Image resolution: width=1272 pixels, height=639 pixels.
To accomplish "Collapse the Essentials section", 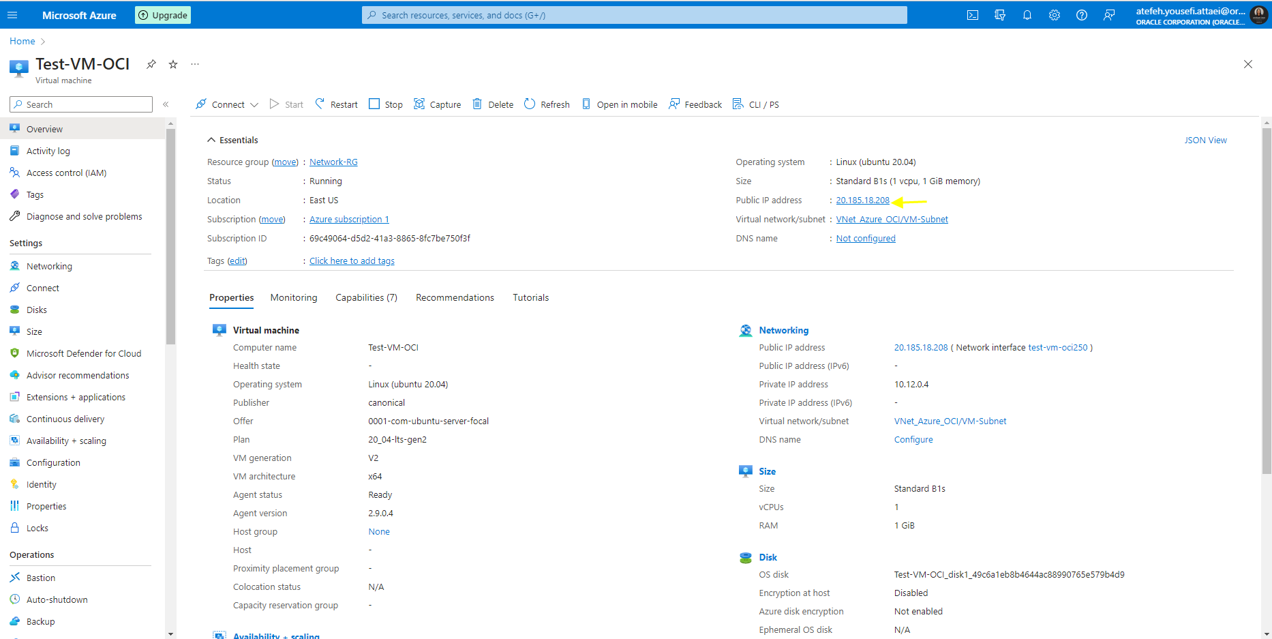I will 211,140.
